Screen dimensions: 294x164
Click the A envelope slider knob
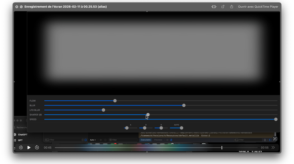[127, 128]
